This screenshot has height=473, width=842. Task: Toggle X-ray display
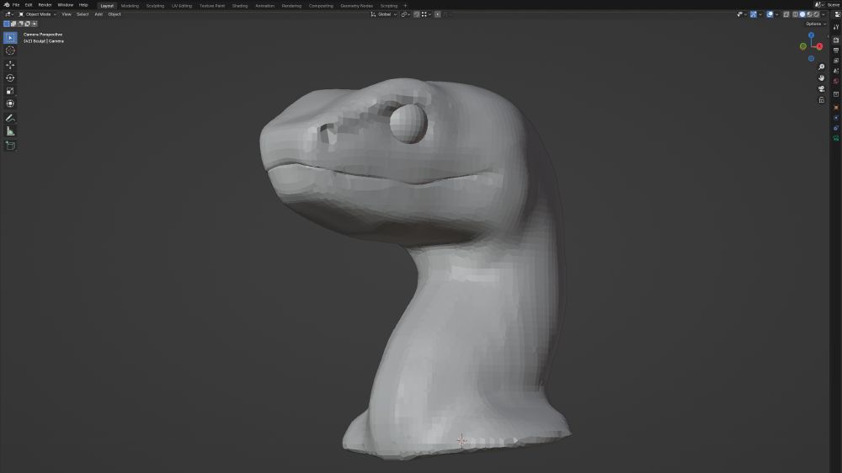786,14
